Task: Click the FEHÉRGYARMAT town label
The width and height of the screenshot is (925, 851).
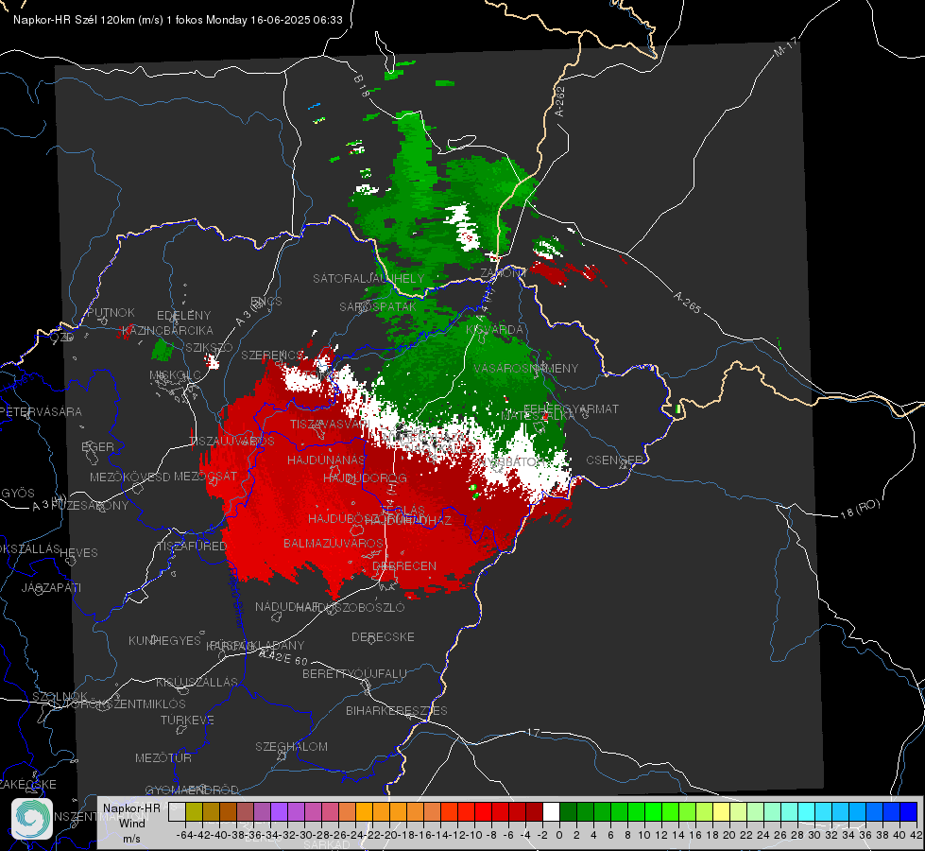Action: 571,408
